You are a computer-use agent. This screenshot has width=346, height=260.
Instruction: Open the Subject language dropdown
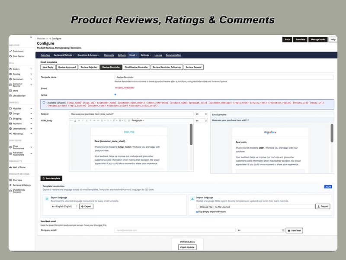click(x=201, y=114)
